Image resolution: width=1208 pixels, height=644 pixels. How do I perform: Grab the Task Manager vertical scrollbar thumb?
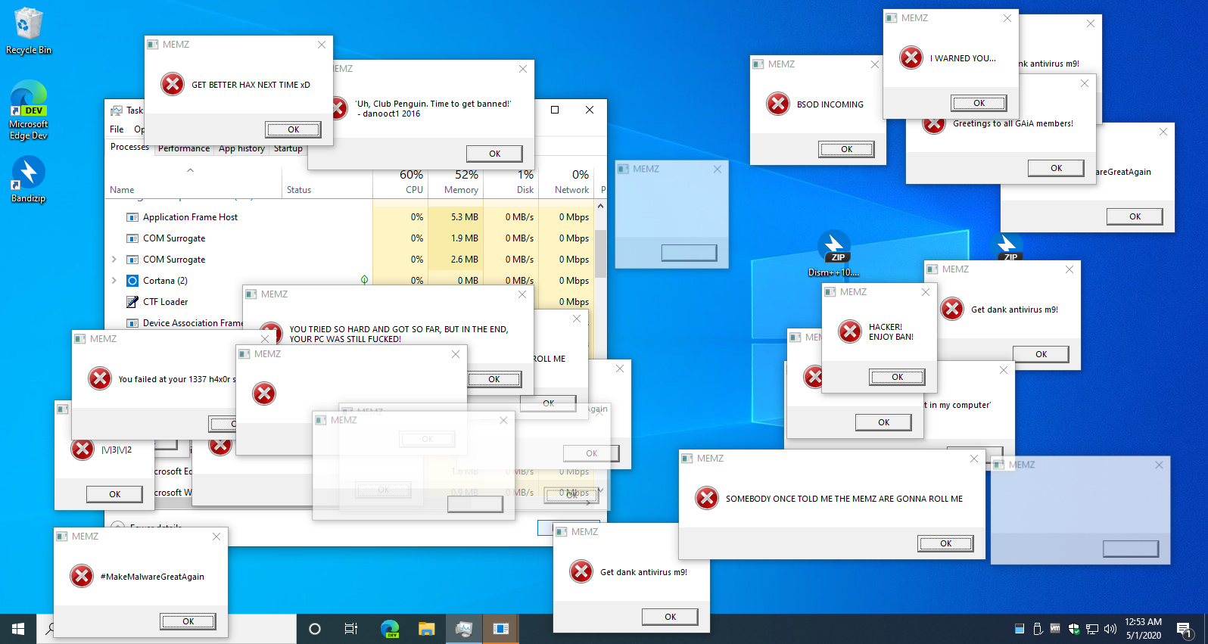[x=600, y=254]
